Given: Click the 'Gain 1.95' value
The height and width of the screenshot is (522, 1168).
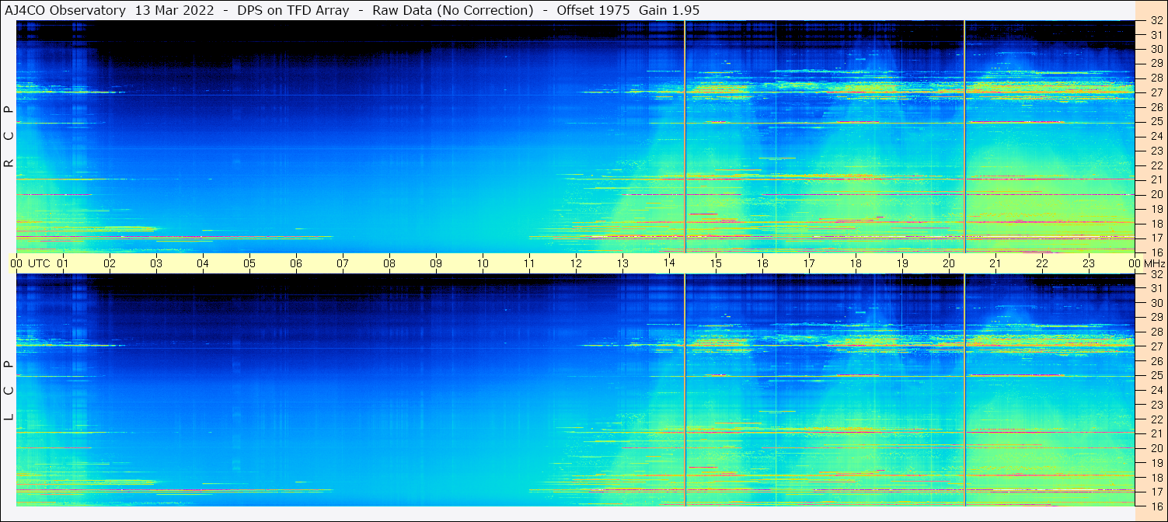Looking at the screenshot, I should [x=669, y=10].
